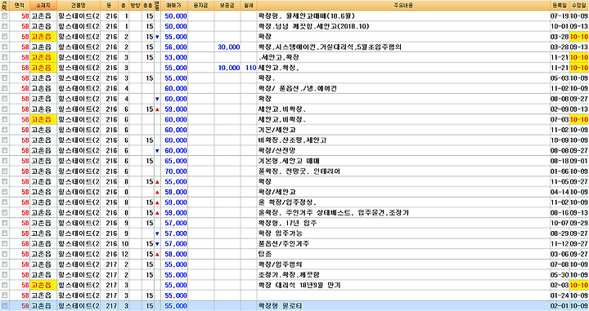Click the 보증금 value 10,000
This screenshot has height=311, width=589.
tap(229, 68)
